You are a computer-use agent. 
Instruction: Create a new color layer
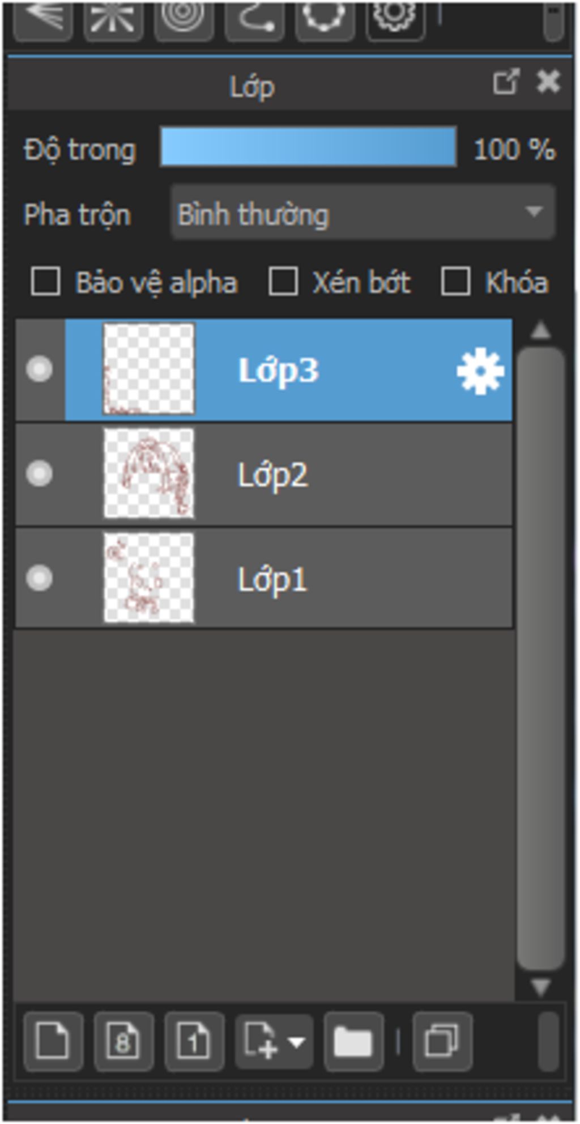(53, 1041)
